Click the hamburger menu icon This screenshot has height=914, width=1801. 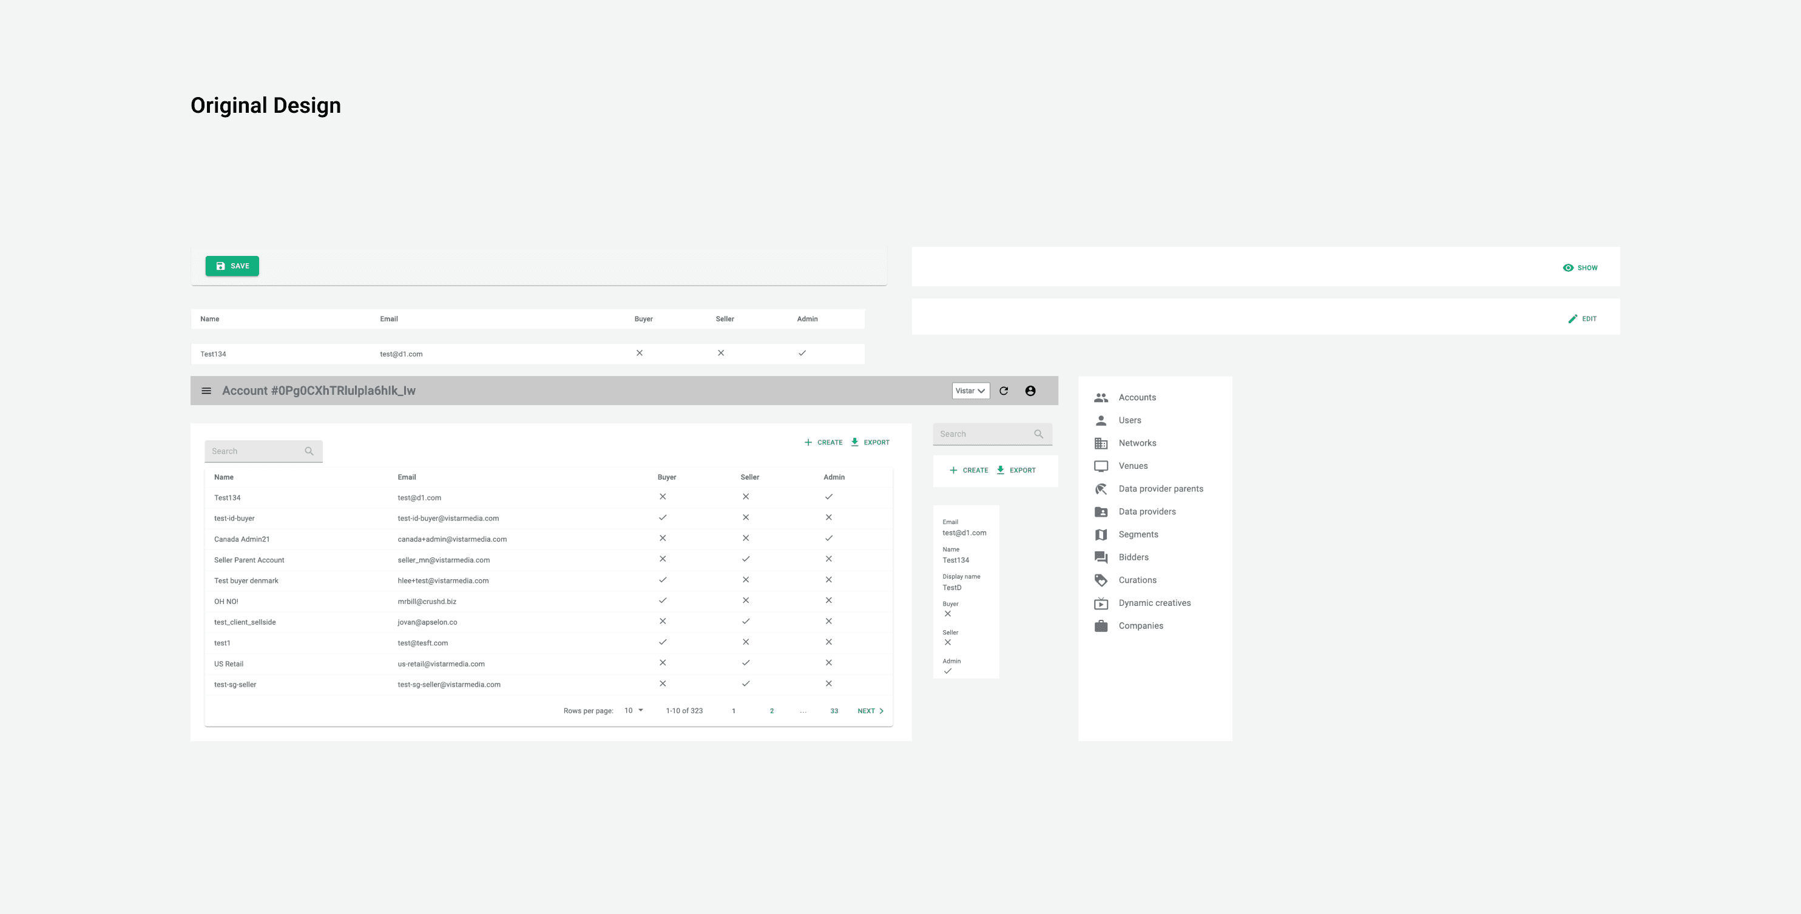206,391
